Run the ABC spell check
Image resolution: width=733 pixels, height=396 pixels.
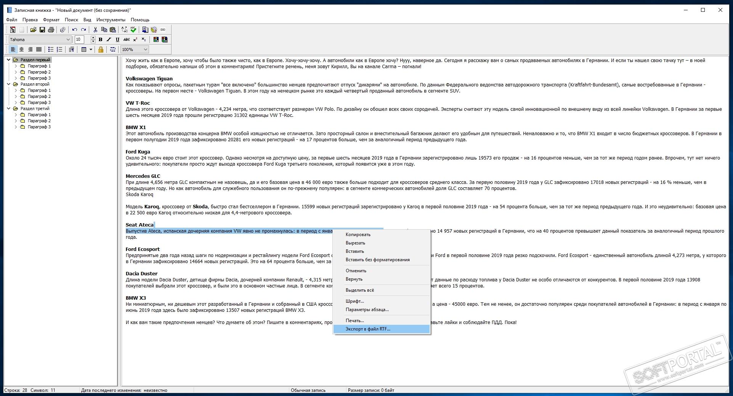[x=133, y=29]
